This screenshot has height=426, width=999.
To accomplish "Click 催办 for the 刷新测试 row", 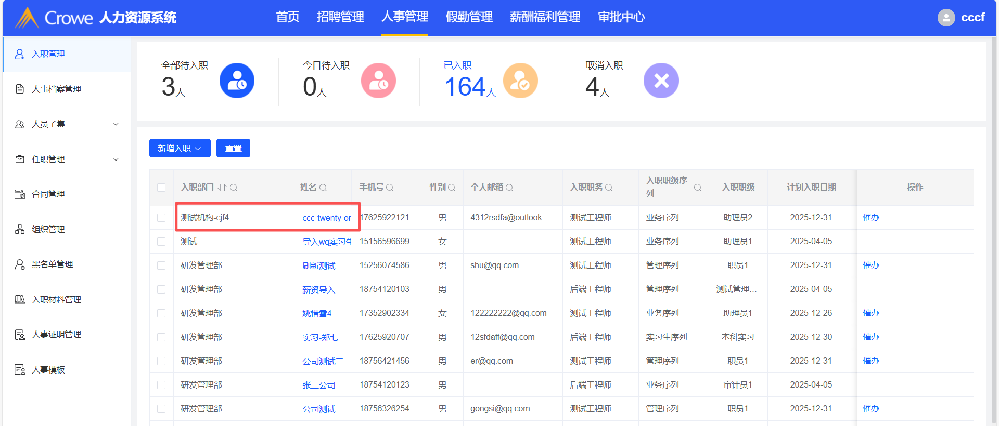I will (870, 265).
